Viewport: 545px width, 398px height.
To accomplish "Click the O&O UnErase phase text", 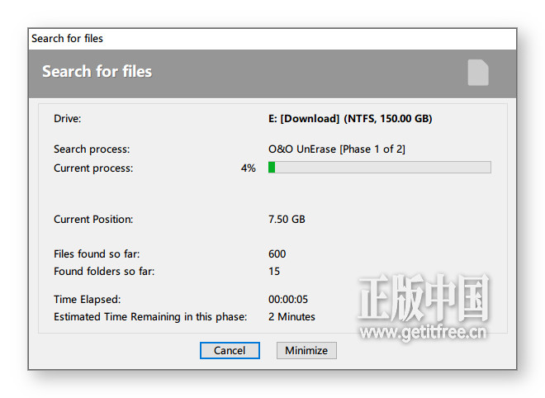I will click(x=337, y=149).
